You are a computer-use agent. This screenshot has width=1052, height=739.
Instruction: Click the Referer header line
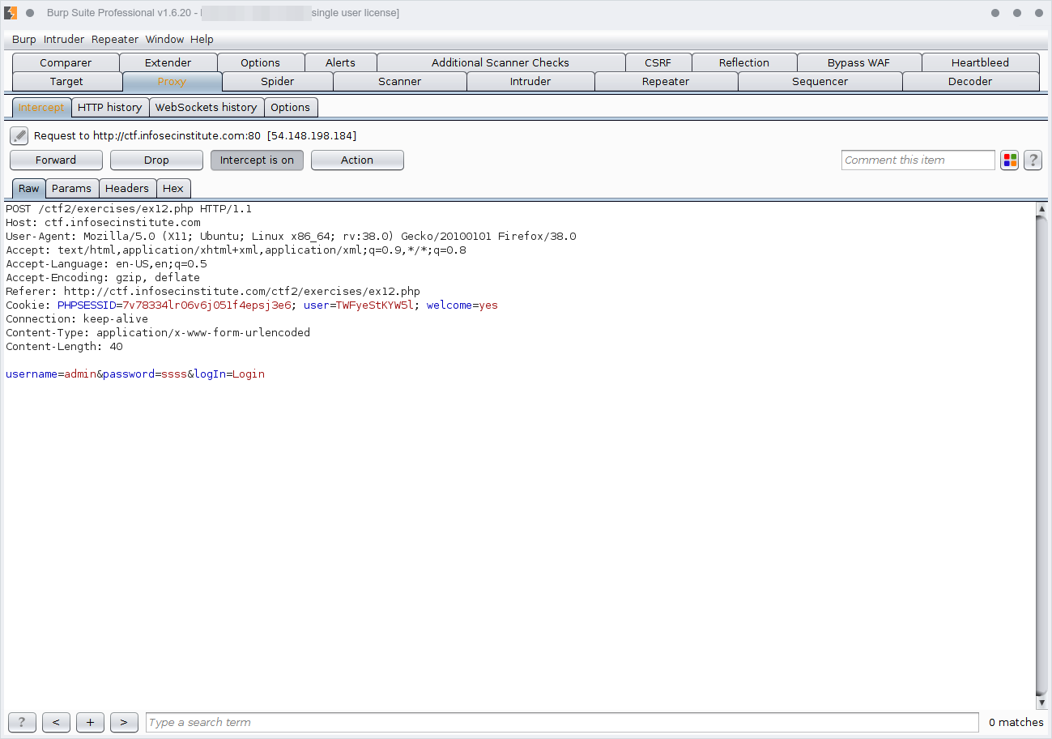click(x=213, y=292)
